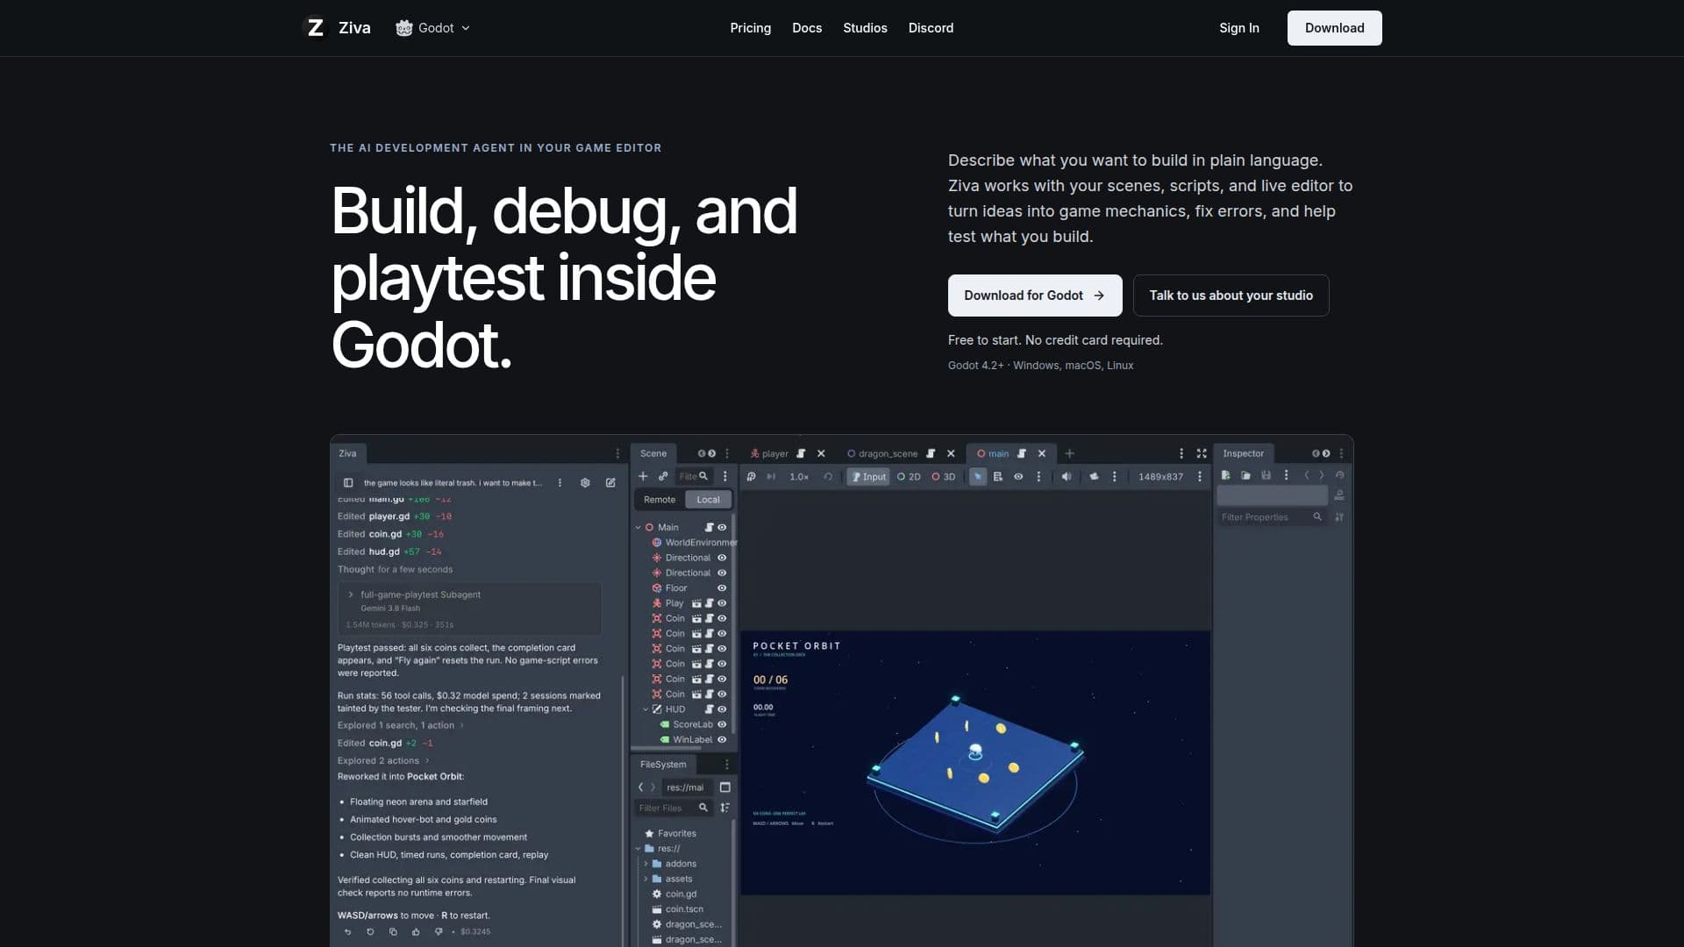
Task: Click the FileSystem sort files icon
Action: coord(725,808)
